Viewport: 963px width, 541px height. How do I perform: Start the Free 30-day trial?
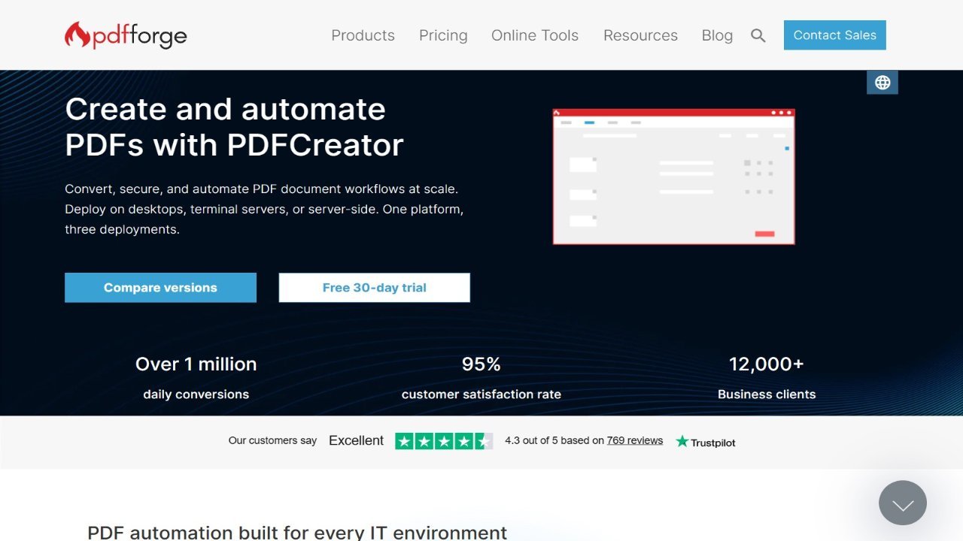click(375, 288)
